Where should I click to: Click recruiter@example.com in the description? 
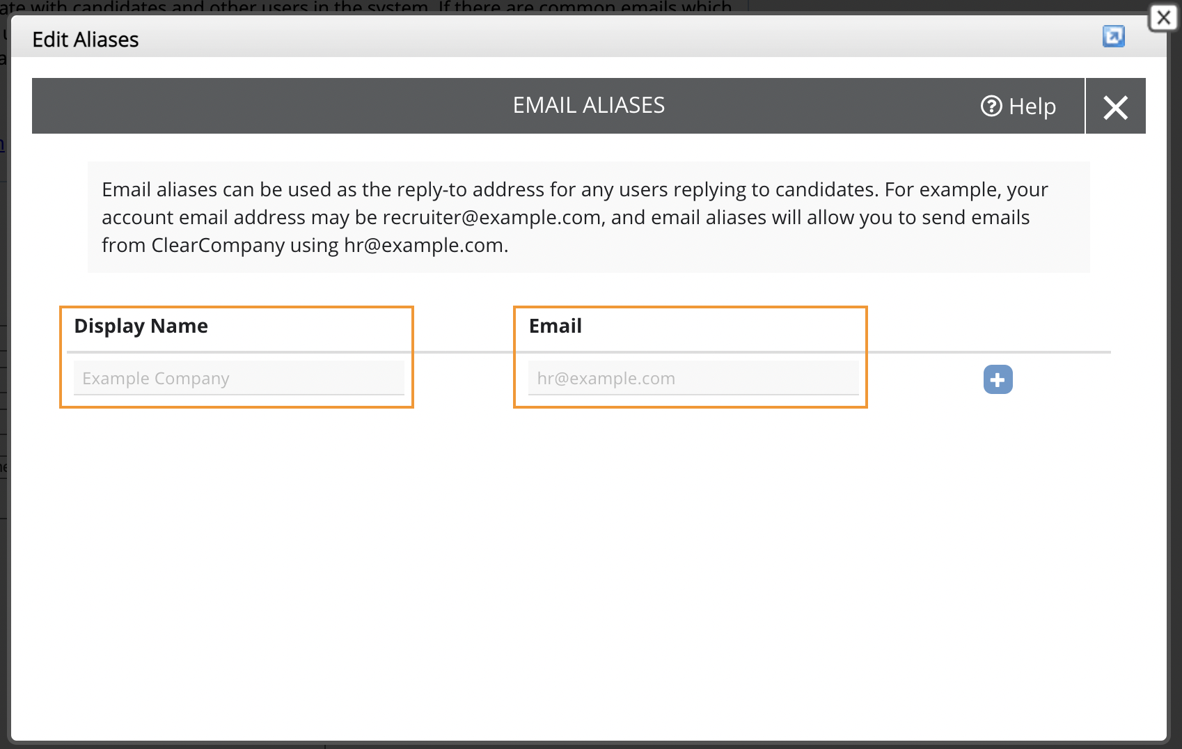pos(492,217)
